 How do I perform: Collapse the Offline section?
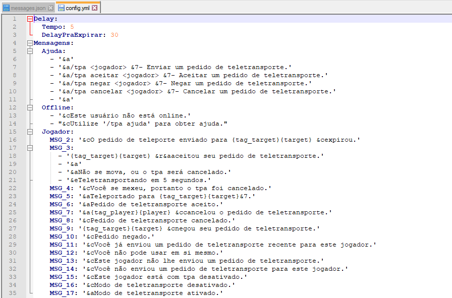[30, 107]
